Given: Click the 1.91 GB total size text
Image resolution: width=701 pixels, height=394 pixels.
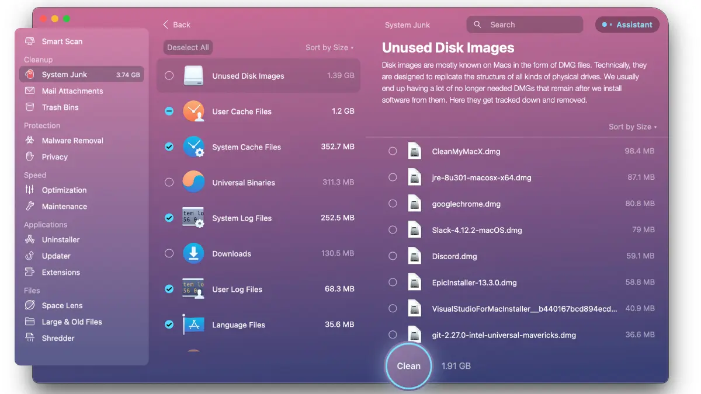Looking at the screenshot, I should click(456, 366).
